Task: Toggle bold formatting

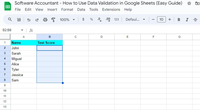Action: click(179, 20)
